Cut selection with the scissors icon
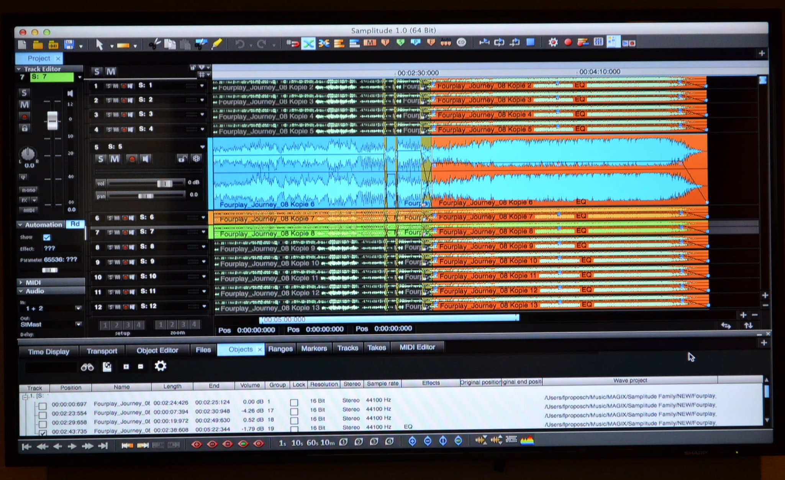This screenshot has height=480, width=785. coord(154,44)
